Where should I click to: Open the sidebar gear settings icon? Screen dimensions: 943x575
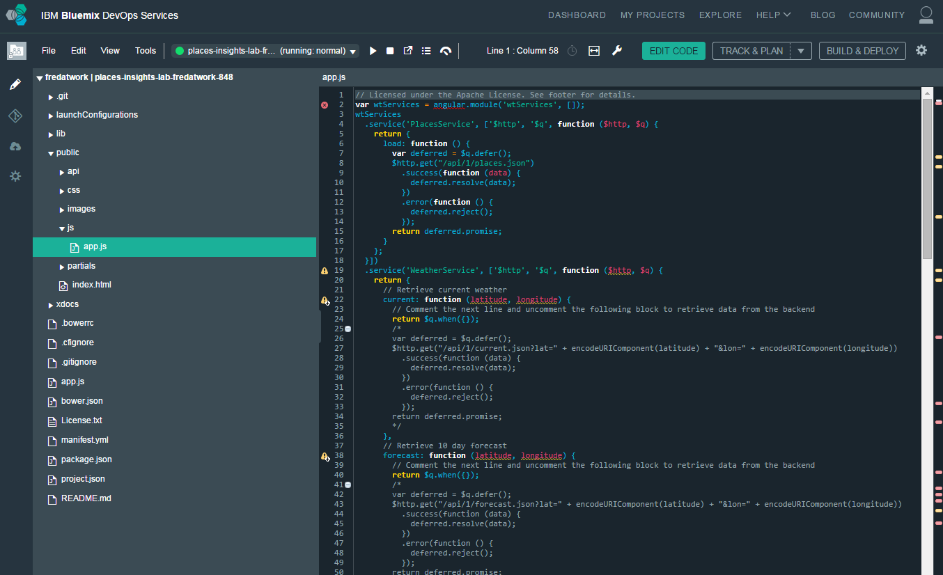15,176
